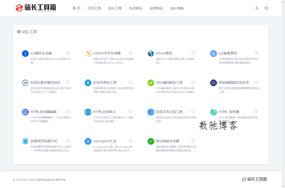Click the 站长工具箱 logo in header

coord(36,8)
